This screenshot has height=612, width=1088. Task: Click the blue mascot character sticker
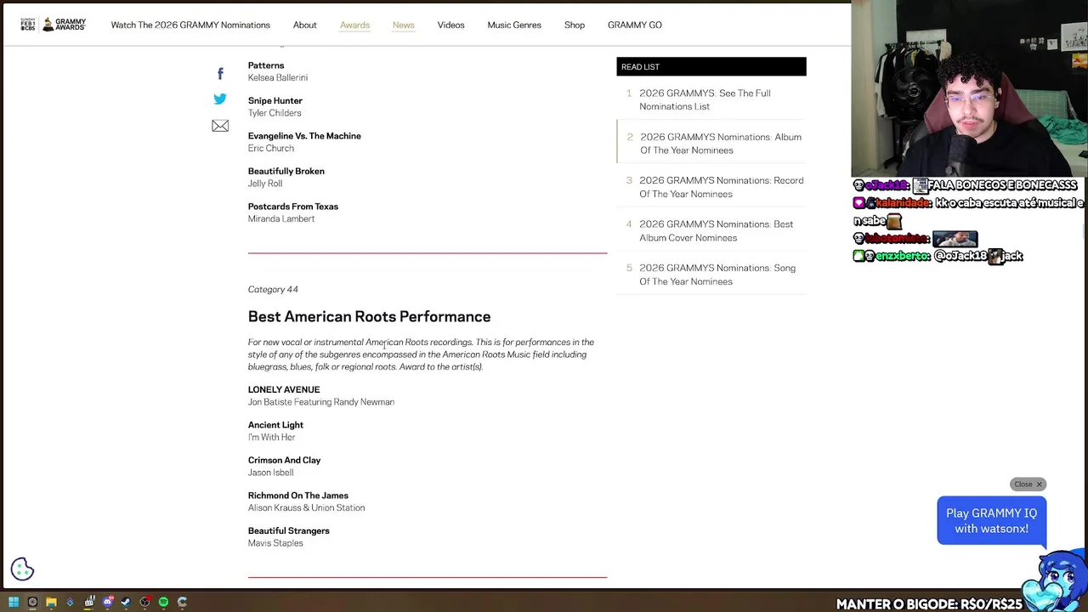tap(1056, 580)
